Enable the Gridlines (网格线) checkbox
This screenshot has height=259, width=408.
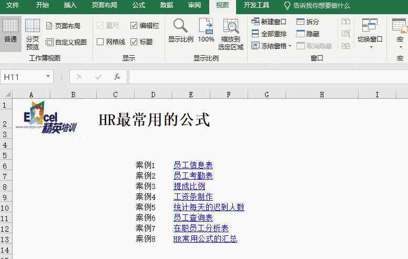tap(100, 42)
